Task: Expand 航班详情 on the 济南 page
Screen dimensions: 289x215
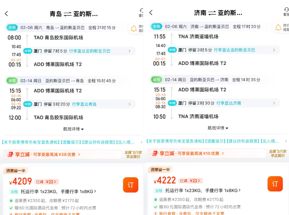Action: tap(218, 128)
